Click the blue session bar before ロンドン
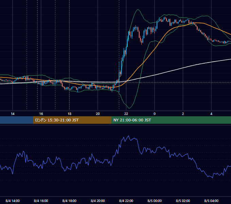Image resolution: width=231 pixels, height=204 pixels. tap(17, 120)
